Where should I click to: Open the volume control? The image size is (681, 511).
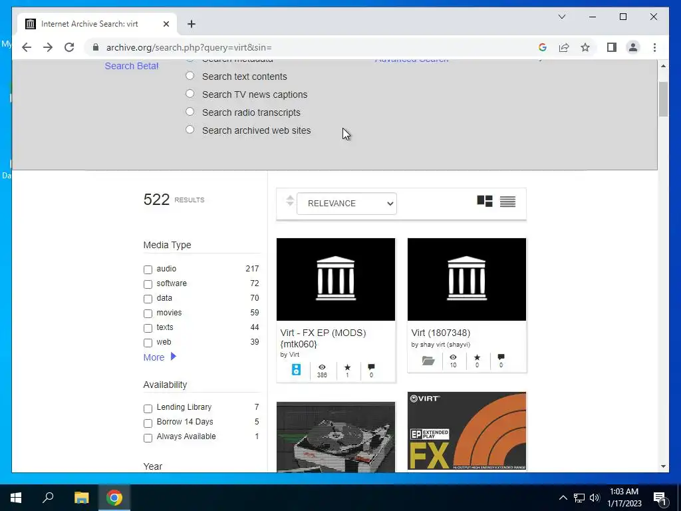[x=595, y=498]
